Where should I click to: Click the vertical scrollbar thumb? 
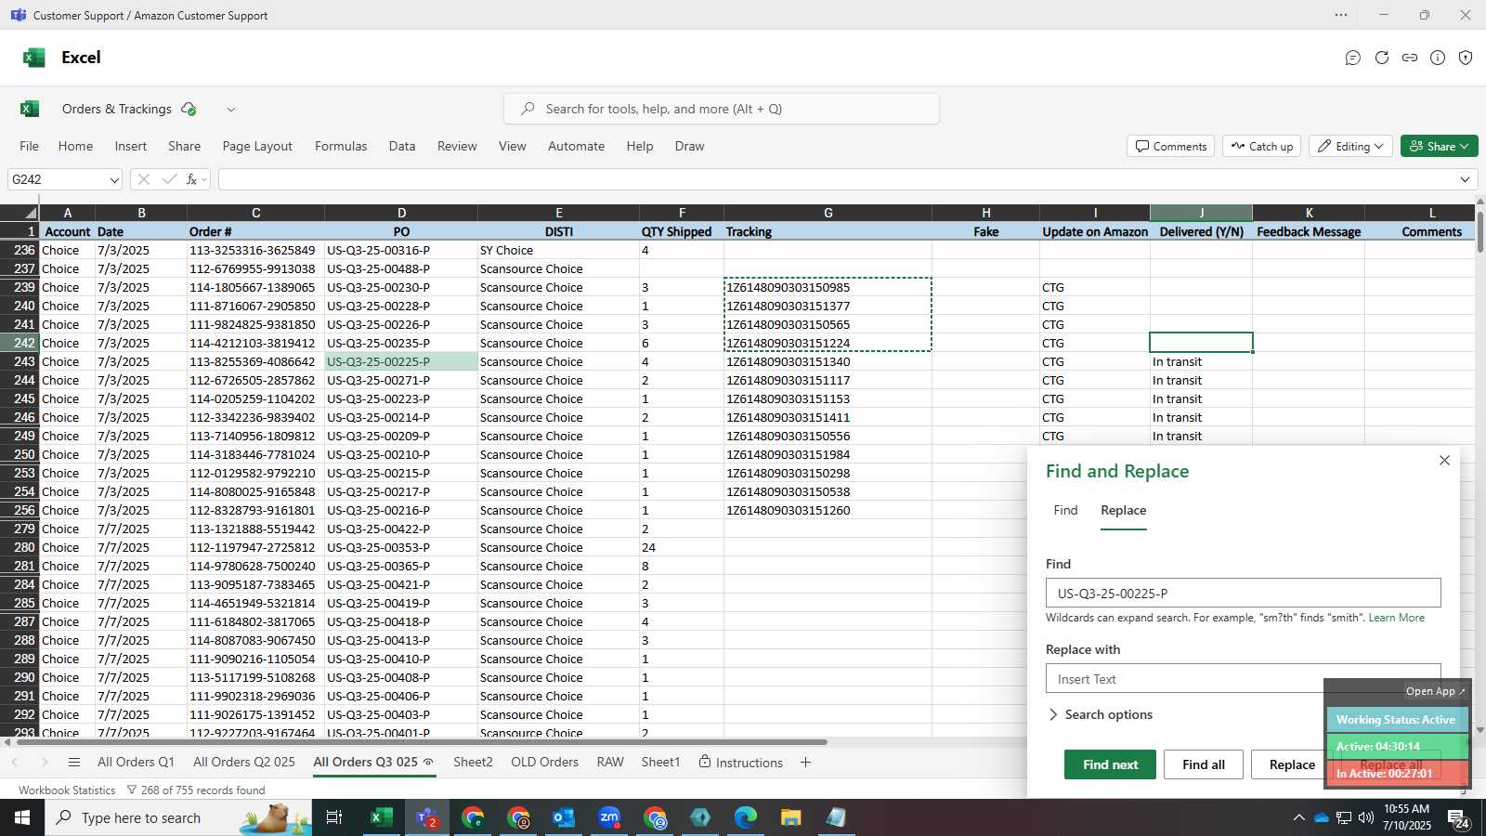(1479, 232)
